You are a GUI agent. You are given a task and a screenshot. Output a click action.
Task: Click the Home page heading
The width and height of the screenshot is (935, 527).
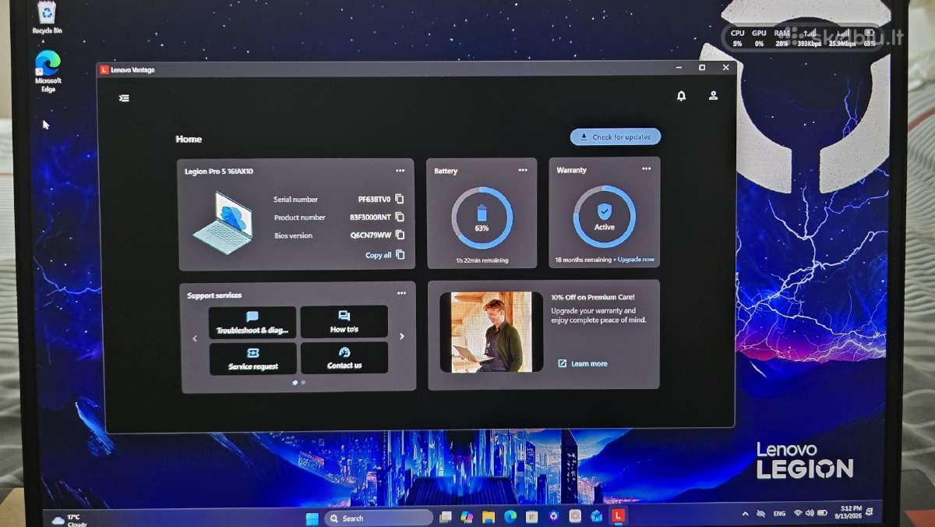pyautogui.click(x=189, y=140)
